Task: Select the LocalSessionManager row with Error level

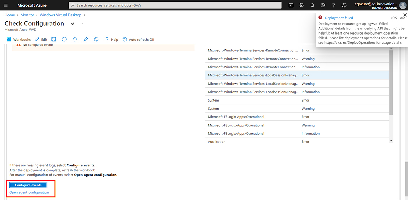Action: [x=297, y=75]
